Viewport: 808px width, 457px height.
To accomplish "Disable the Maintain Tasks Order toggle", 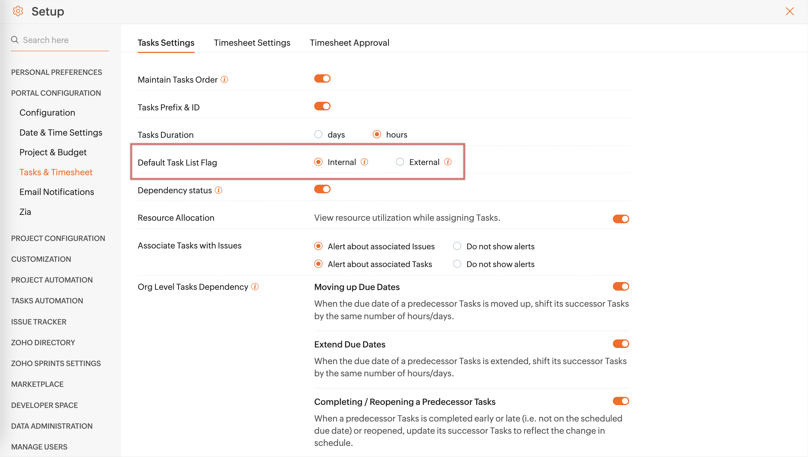I will tap(322, 78).
